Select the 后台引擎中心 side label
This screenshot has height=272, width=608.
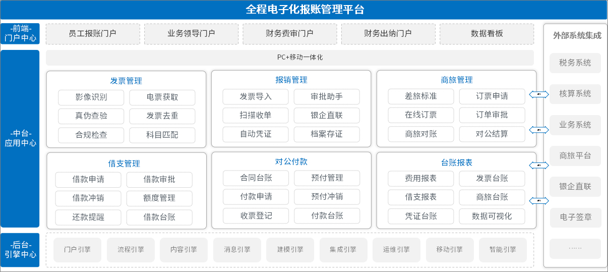(x=20, y=250)
